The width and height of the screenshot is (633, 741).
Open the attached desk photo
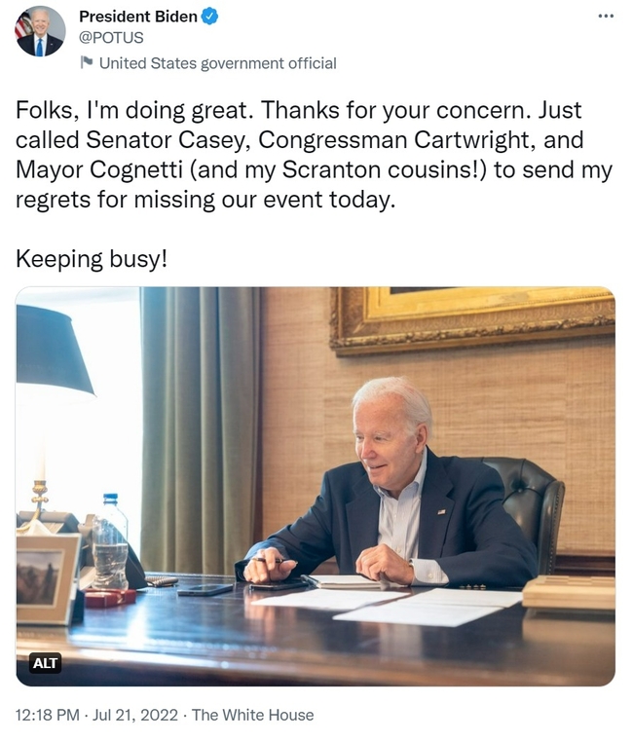tap(316, 486)
